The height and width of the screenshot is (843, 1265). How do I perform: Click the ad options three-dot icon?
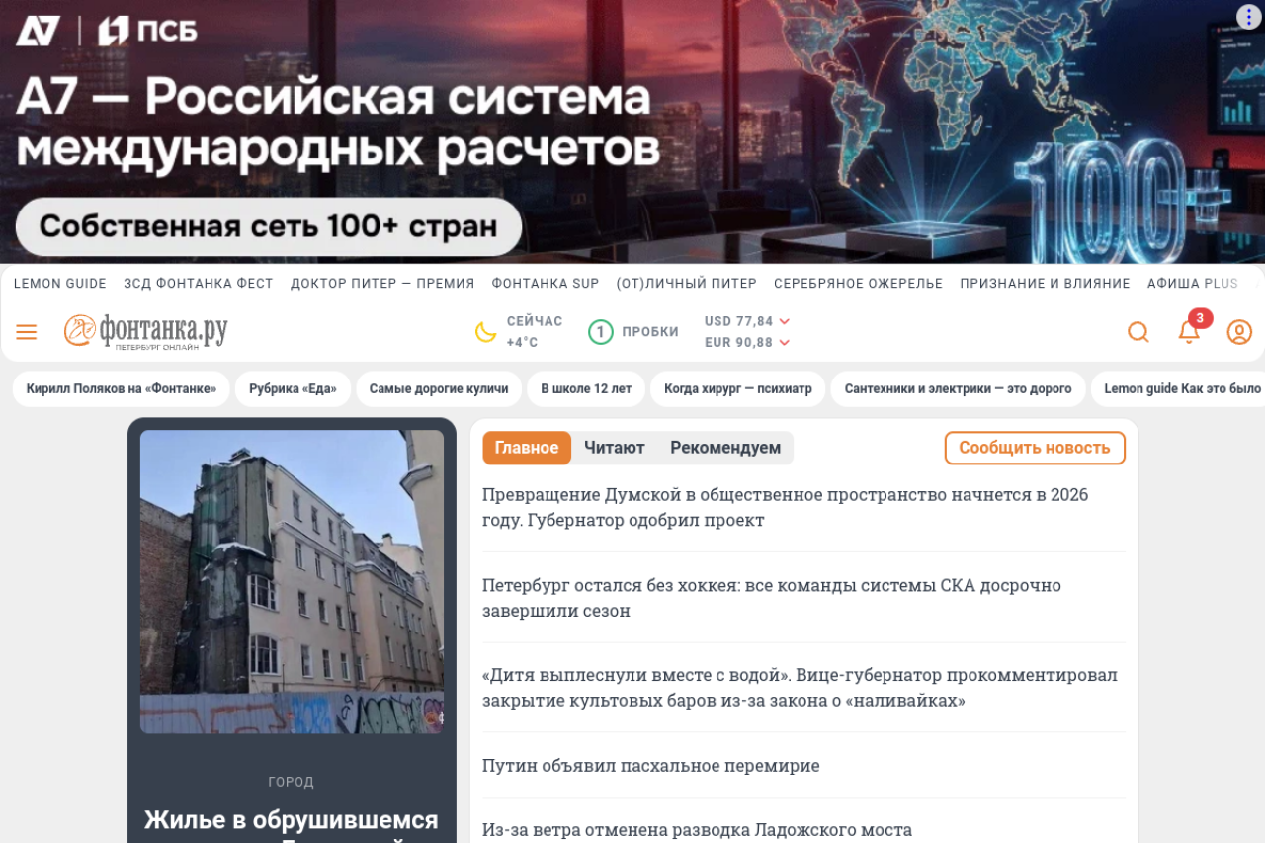pyautogui.click(x=1248, y=17)
